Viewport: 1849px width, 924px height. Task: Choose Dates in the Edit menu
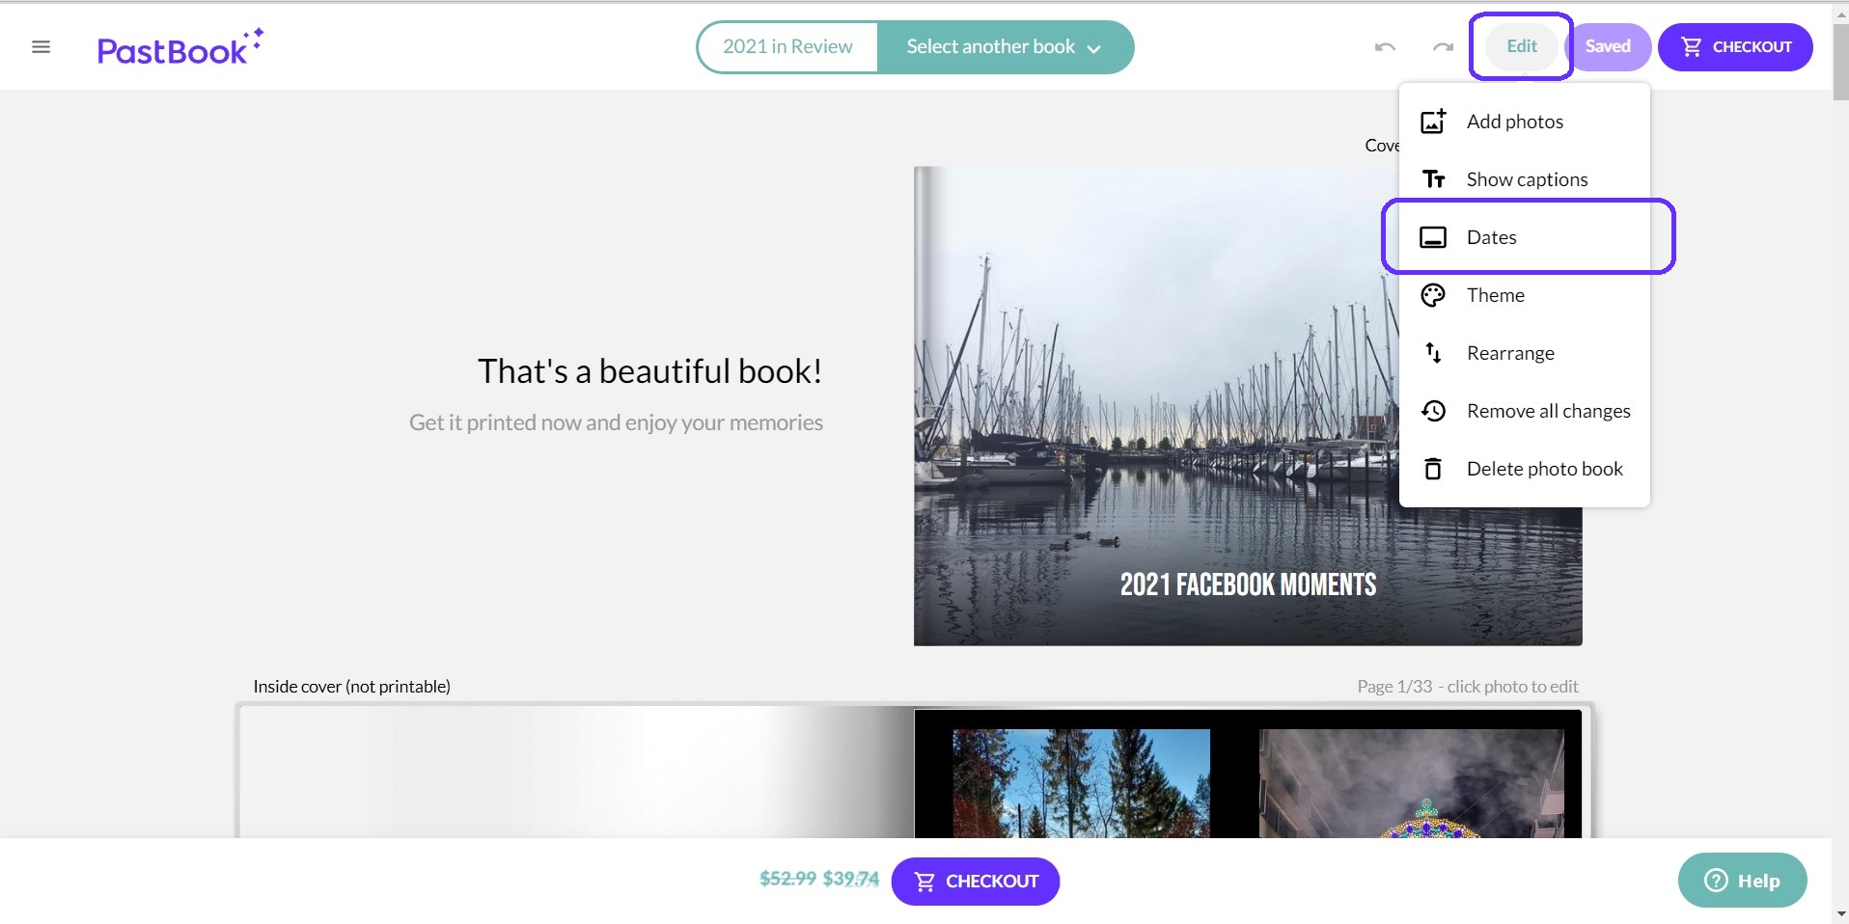[1525, 237]
